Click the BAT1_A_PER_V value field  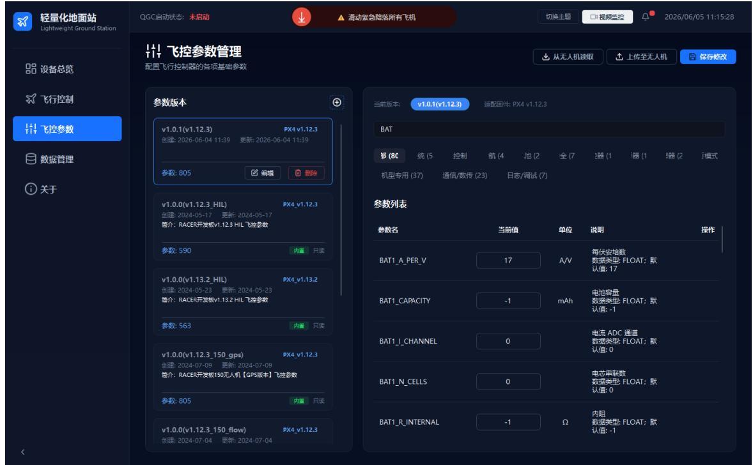coord(508,260)
